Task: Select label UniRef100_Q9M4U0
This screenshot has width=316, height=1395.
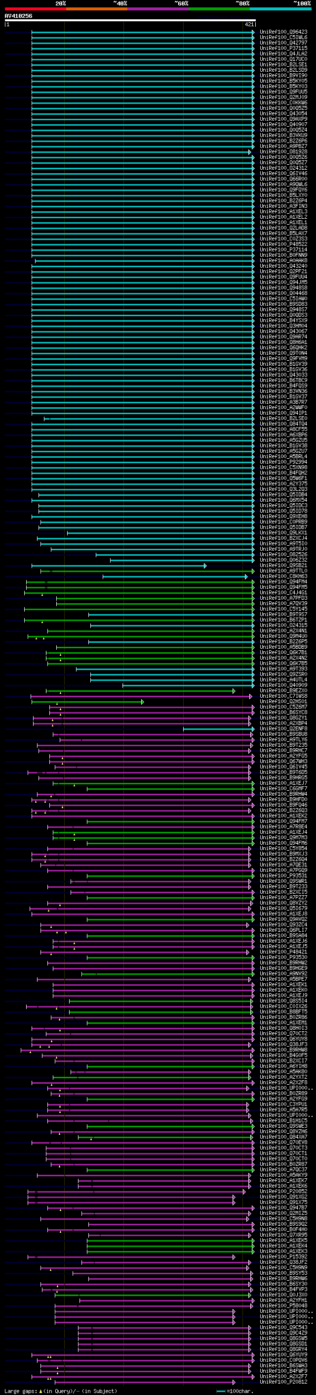Action: click(x=283, y=636)
